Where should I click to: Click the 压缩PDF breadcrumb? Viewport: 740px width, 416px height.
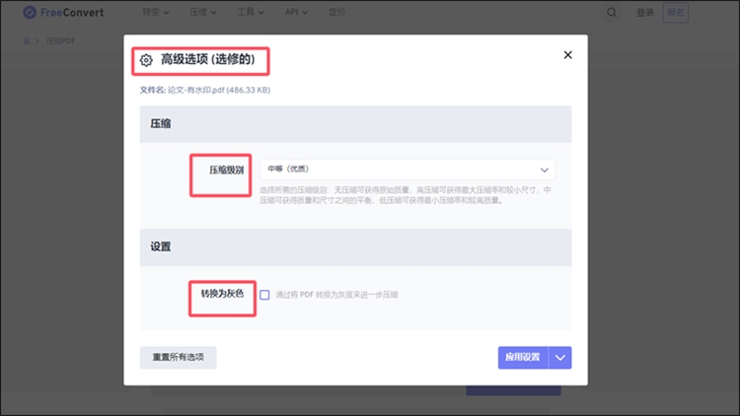click(x=60, y=41)
